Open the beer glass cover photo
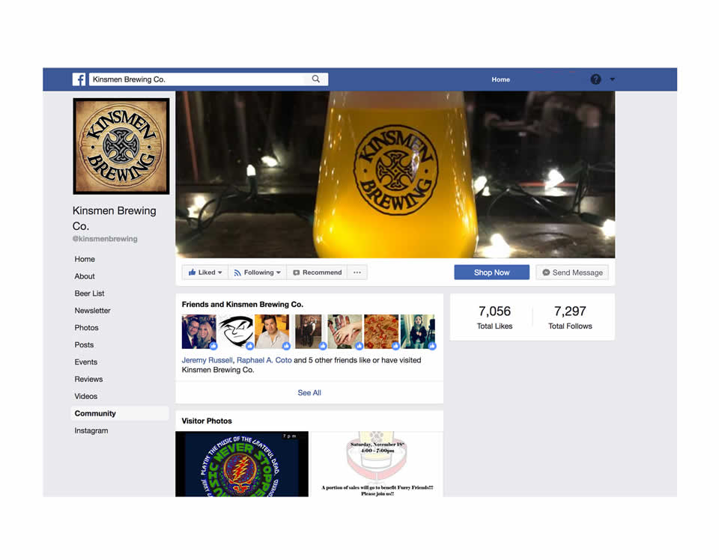 395,174
